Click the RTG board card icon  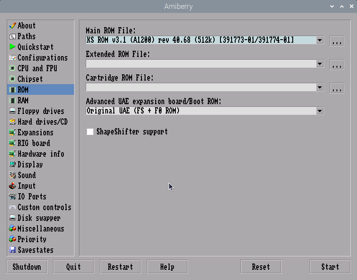pyautogui.click(x=12, y=143)
